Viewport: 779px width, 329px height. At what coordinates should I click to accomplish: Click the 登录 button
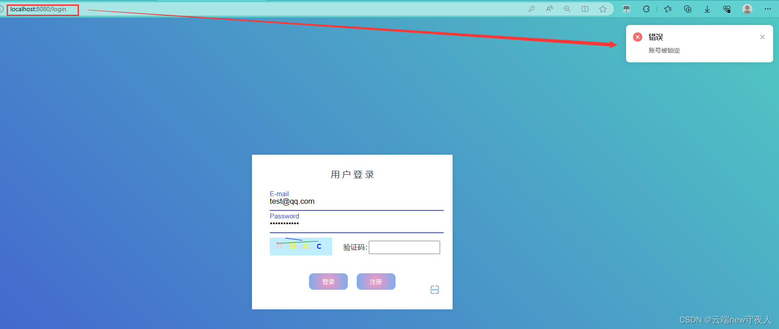(x=328, y=282)
